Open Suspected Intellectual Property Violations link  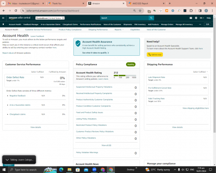pyautogui.click(x=94, y=87)
